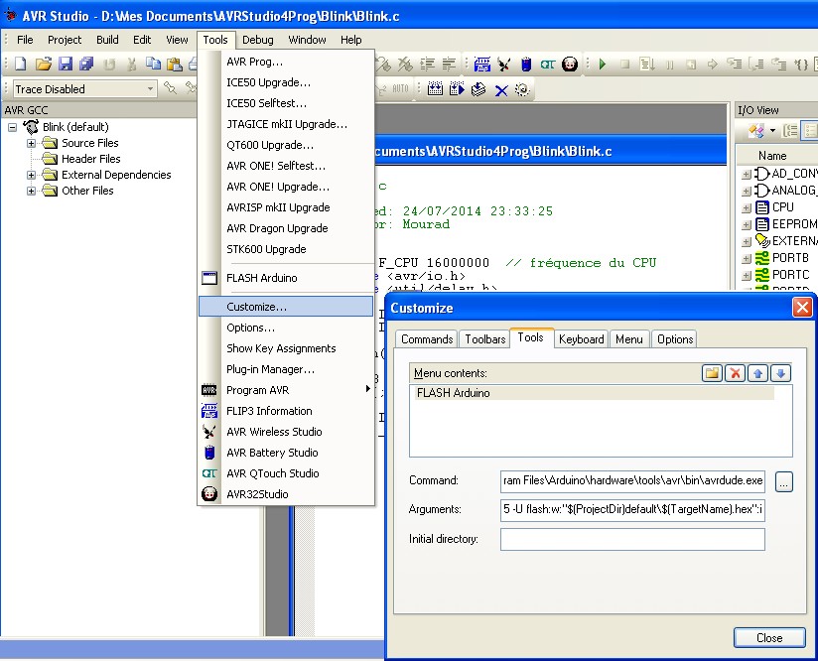Viewport: 818px width, 661px height.
Task: Choose Options... from the Tools menu
Action: click(286, 328)
